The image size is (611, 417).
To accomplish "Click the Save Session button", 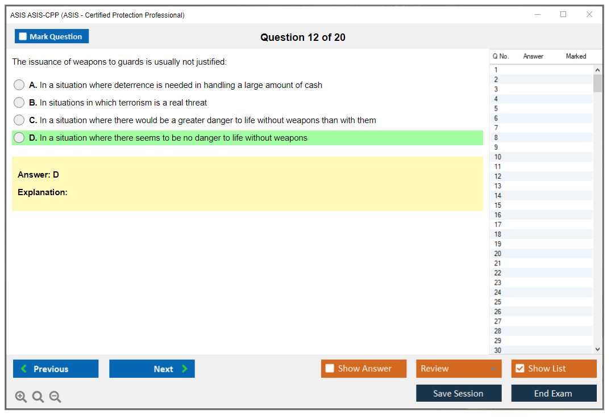I will [459, 393].
